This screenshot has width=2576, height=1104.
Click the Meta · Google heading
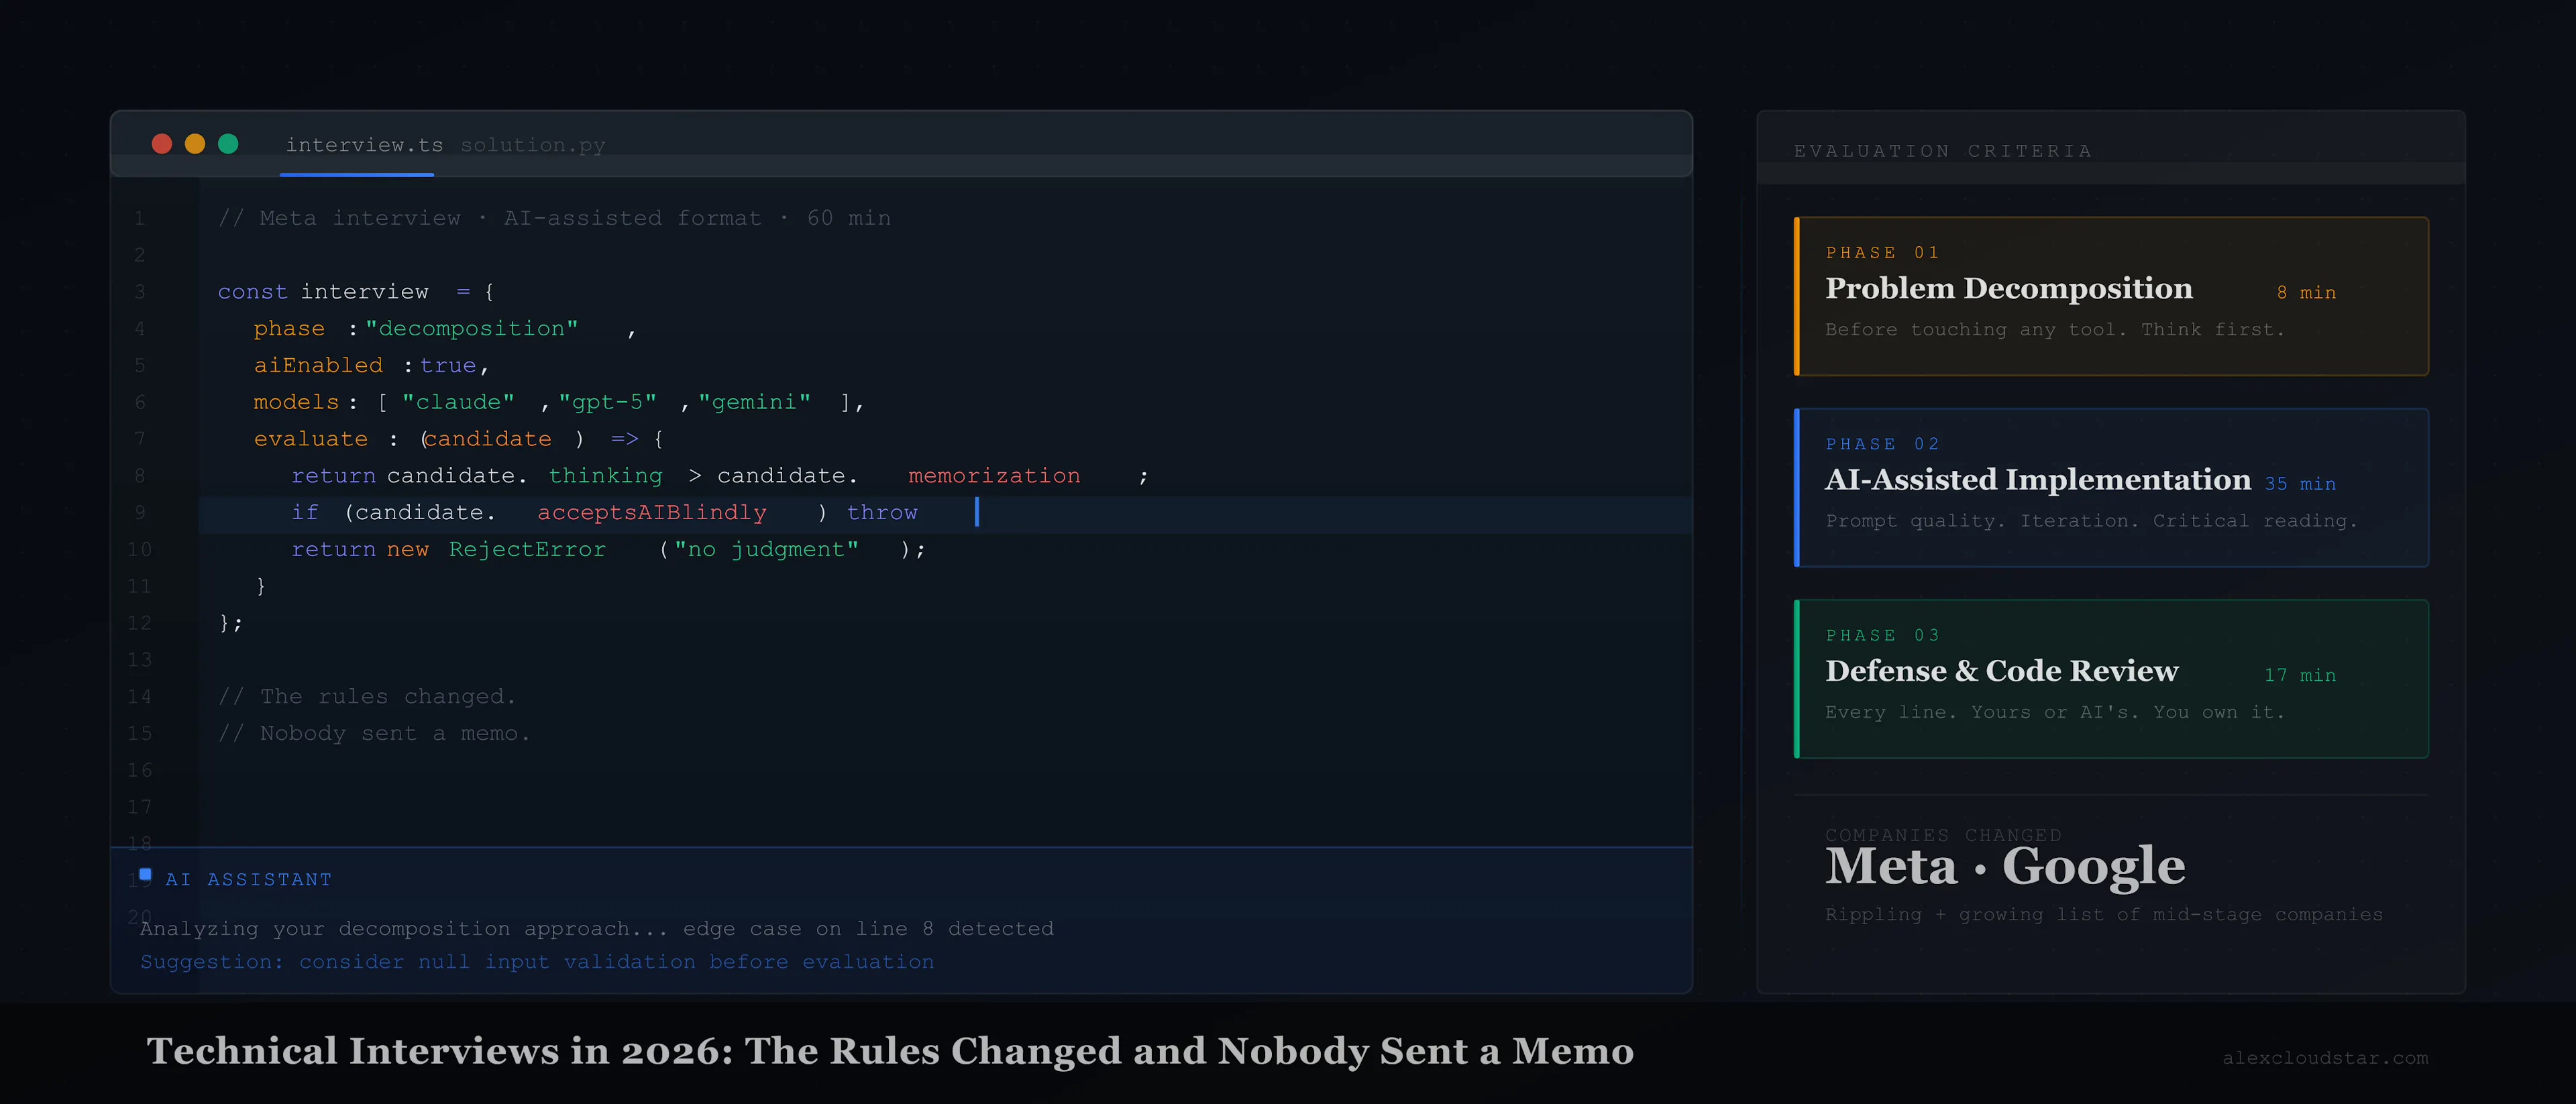[2004, 866]
